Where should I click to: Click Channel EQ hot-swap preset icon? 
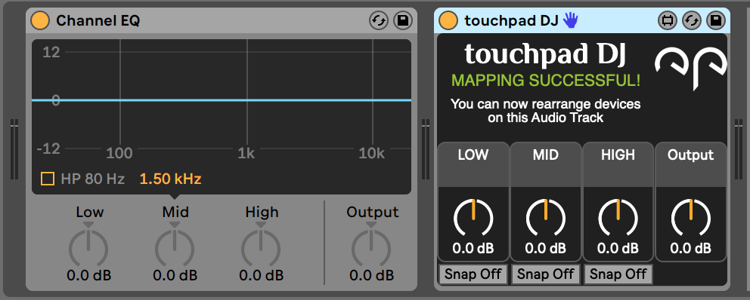[378, 20]
